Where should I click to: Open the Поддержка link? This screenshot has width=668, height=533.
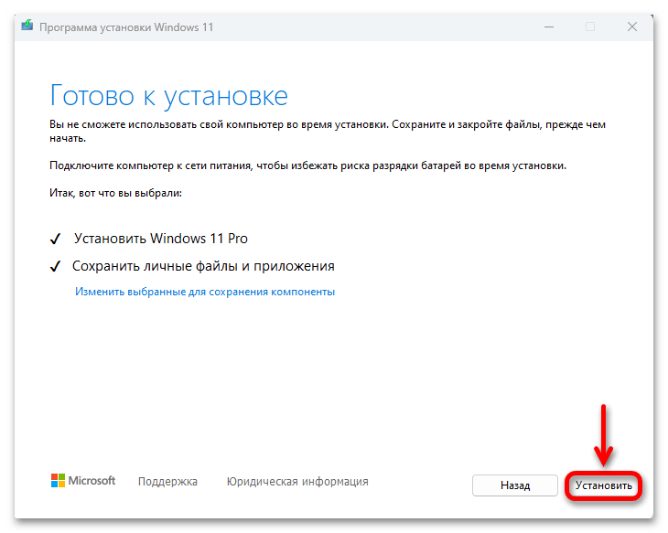click(167, 482)
